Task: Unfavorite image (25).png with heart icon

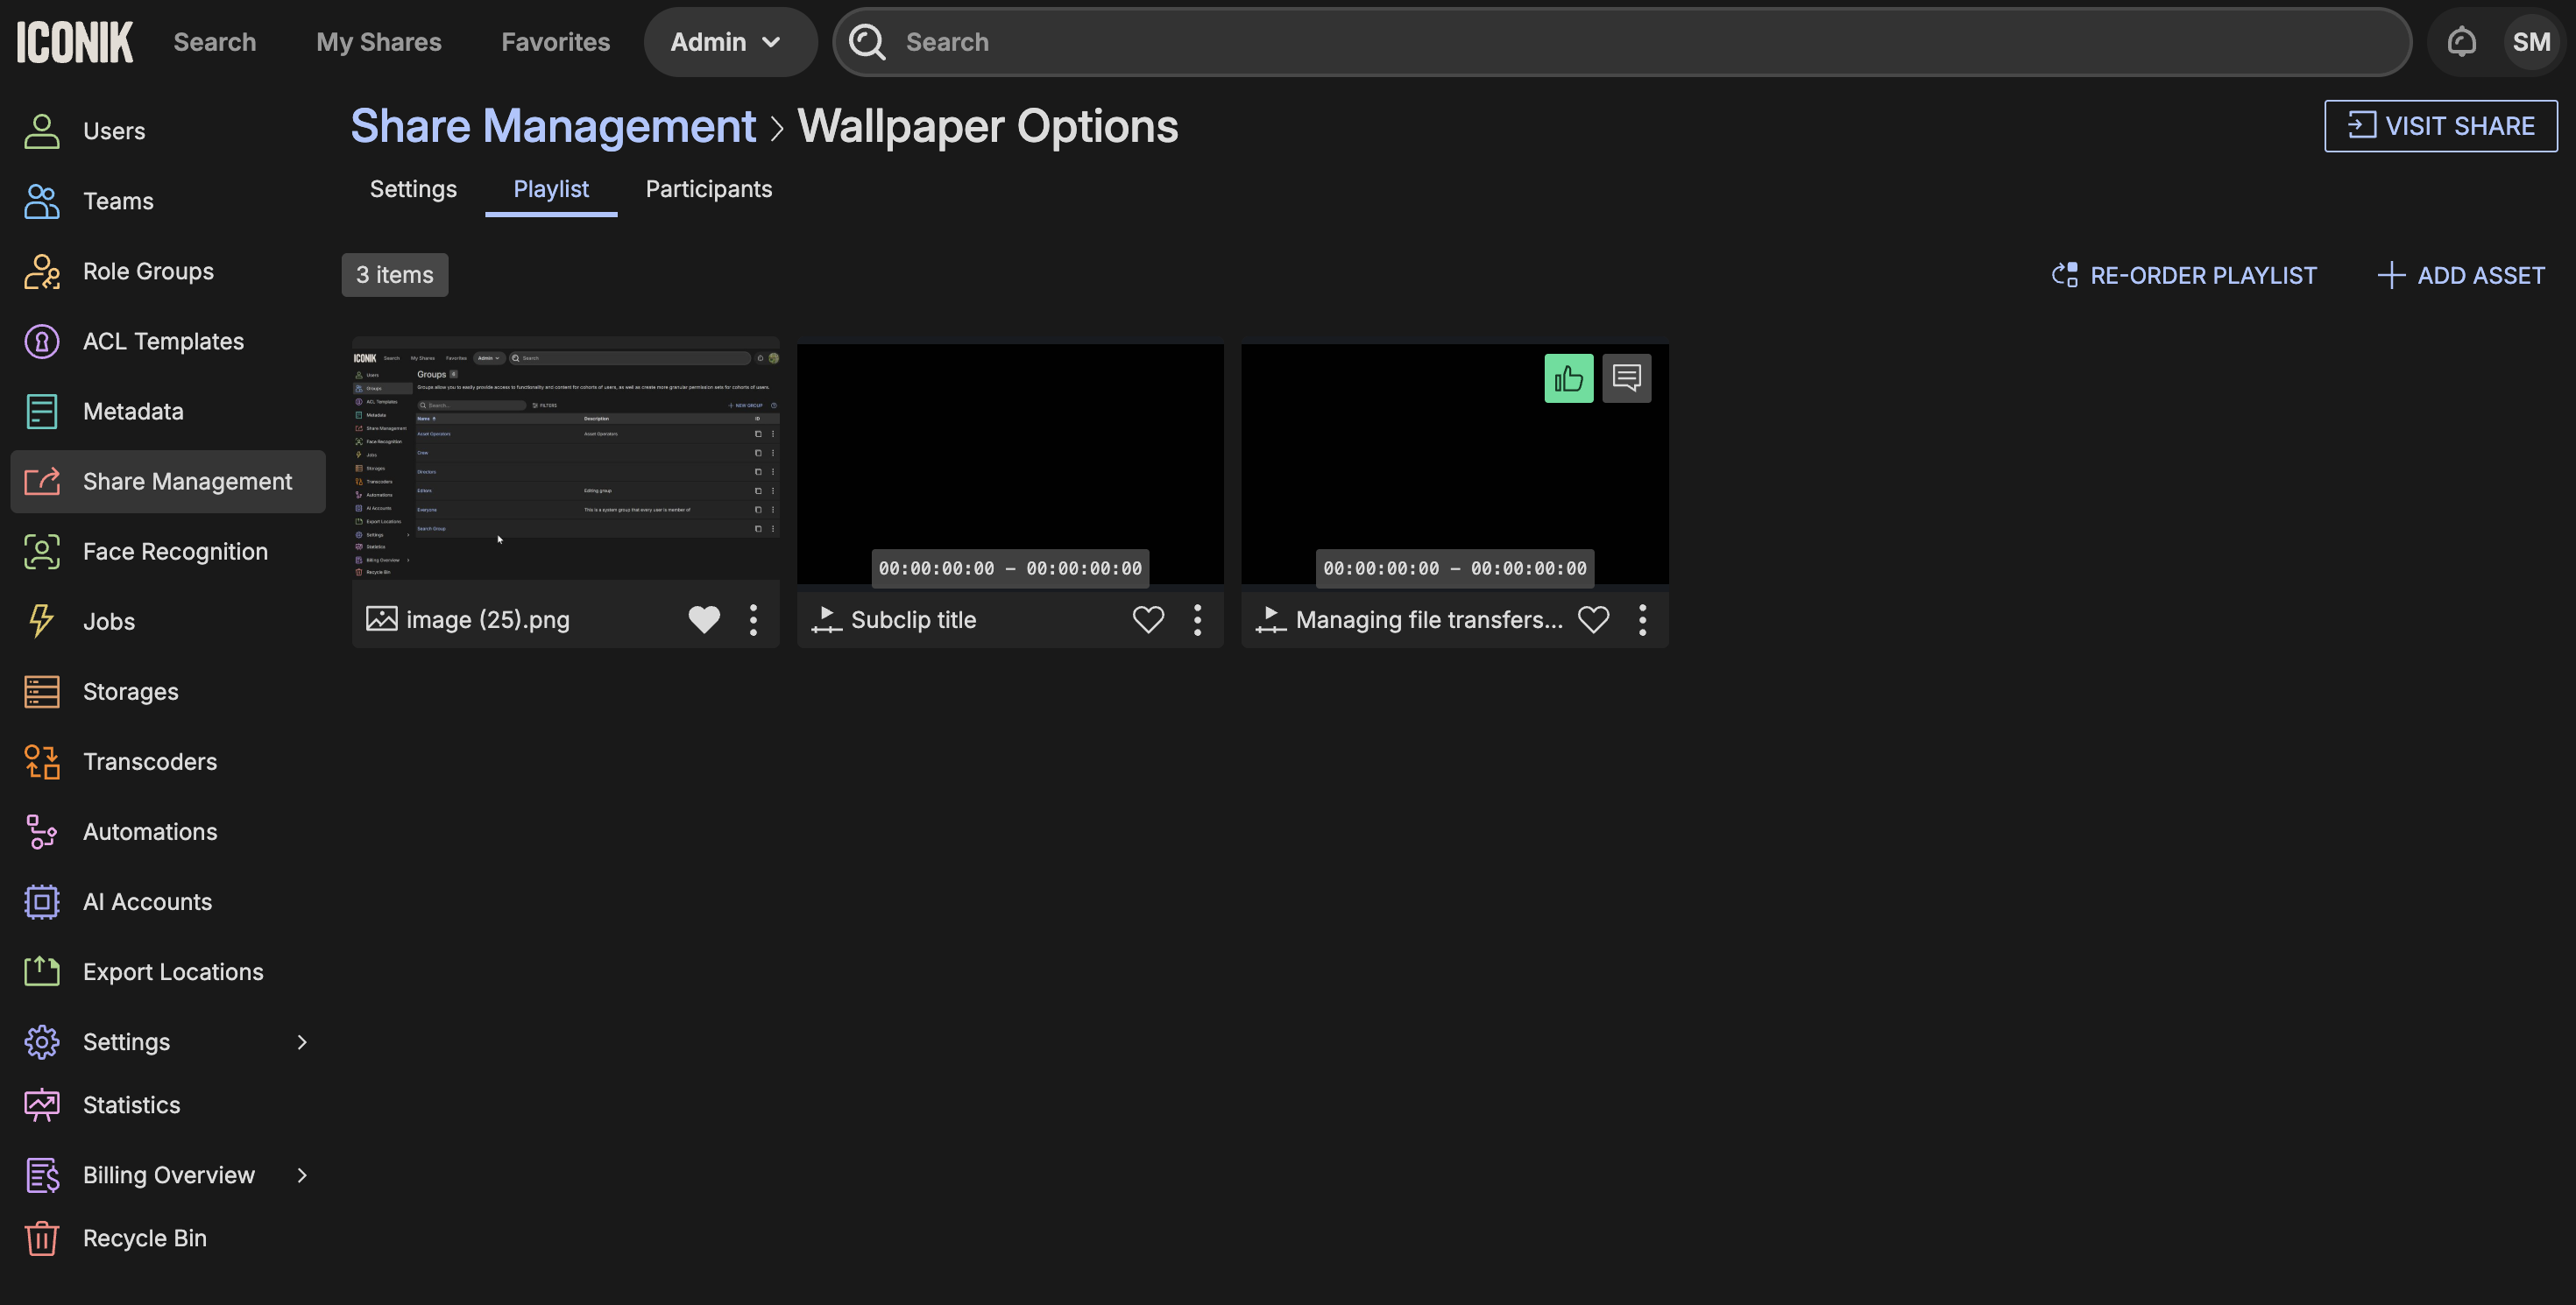Action: [x=704, y=619]
